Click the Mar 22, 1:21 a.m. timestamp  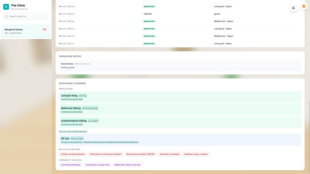click(67, 43)
